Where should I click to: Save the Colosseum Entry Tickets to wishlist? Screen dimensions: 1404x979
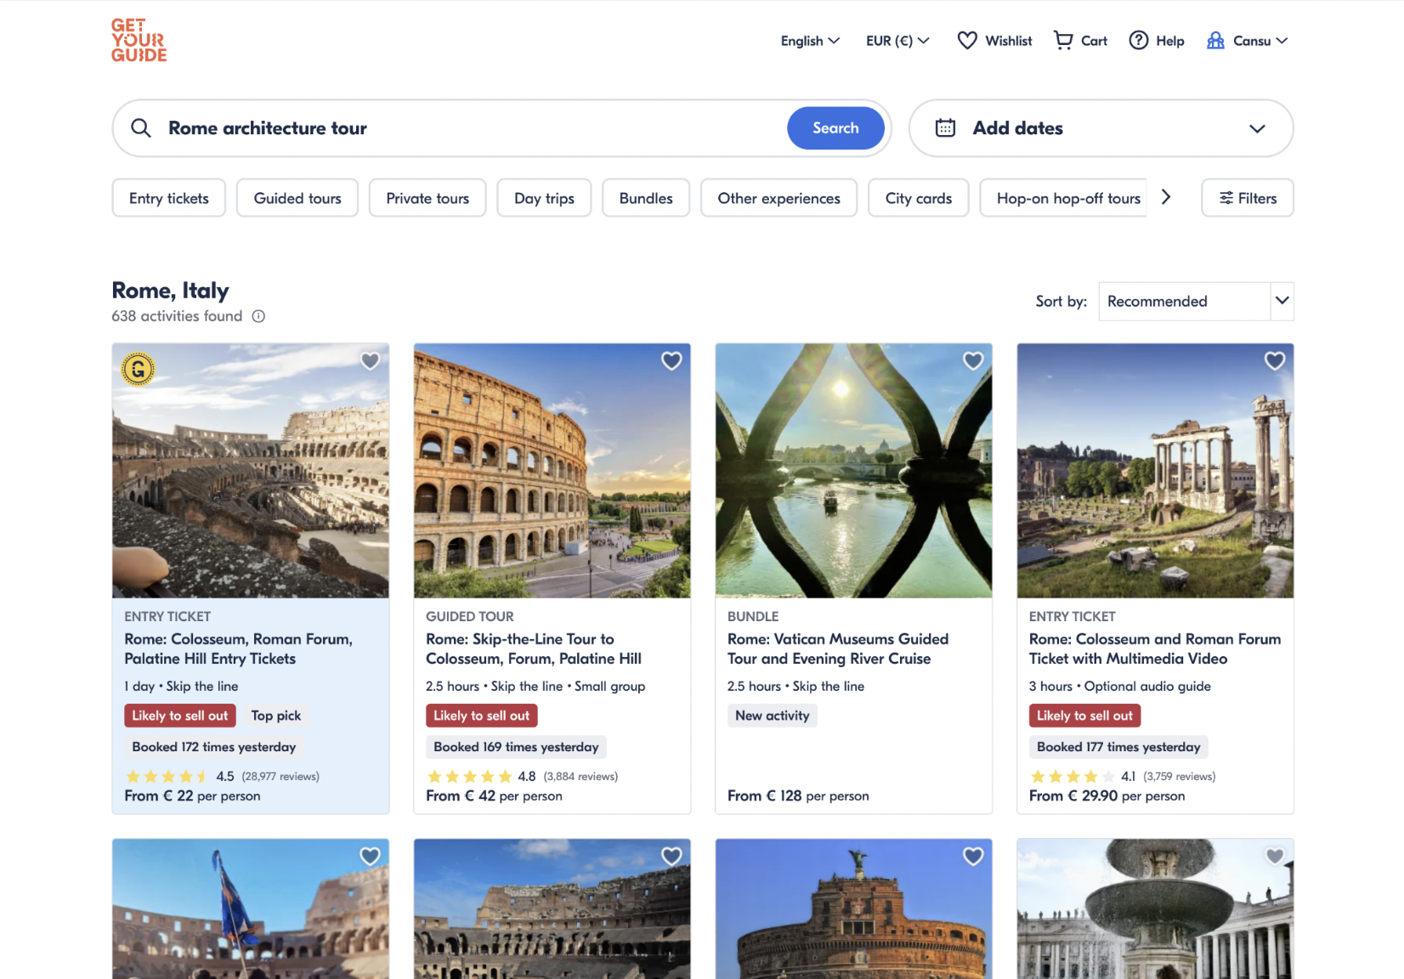(x=370, y=361)
